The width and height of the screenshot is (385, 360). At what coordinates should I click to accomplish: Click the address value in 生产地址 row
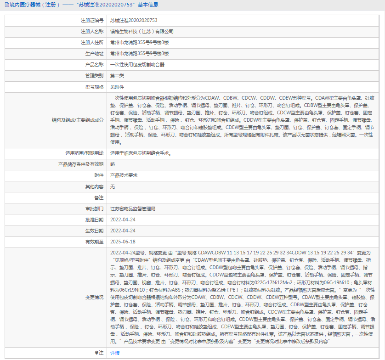tap(139, 54)
